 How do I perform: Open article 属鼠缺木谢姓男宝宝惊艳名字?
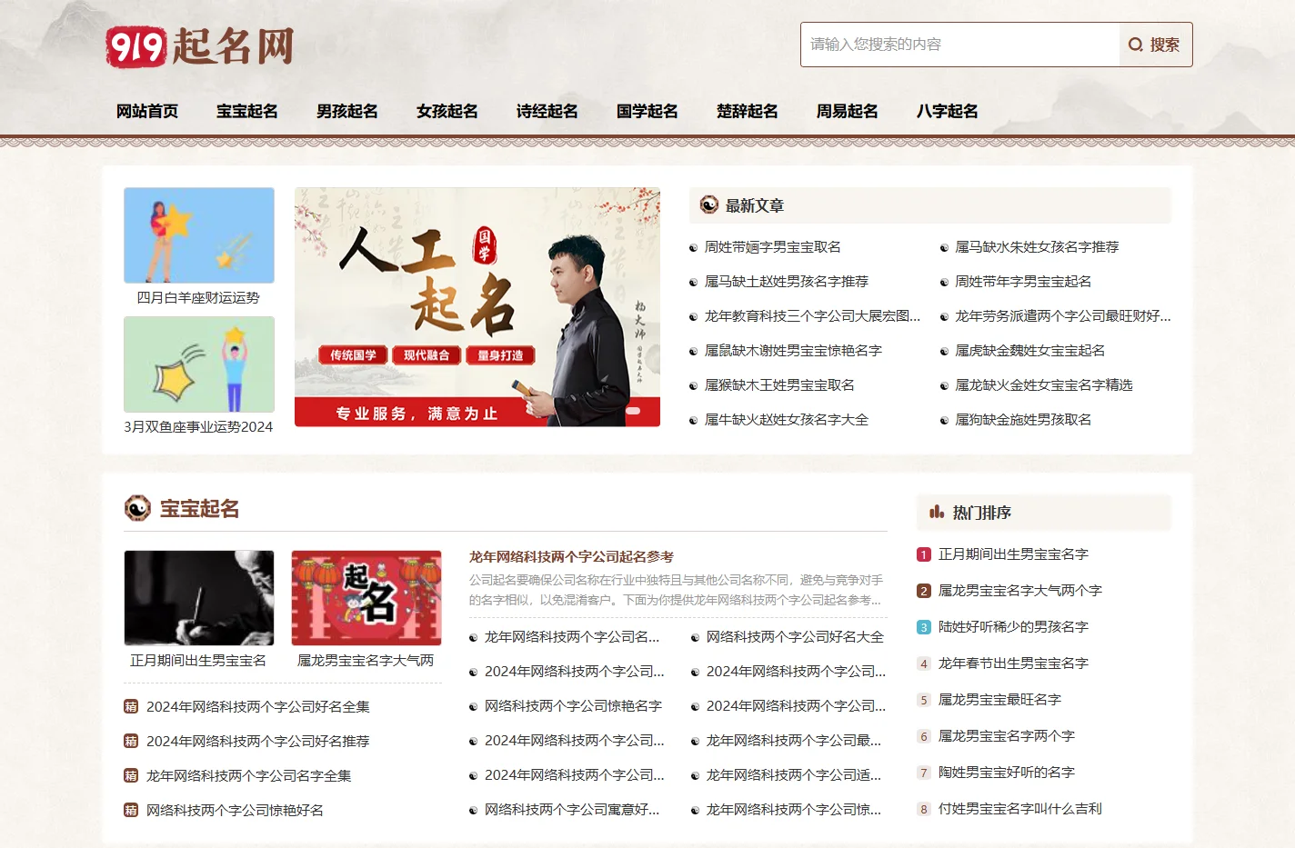793,351
